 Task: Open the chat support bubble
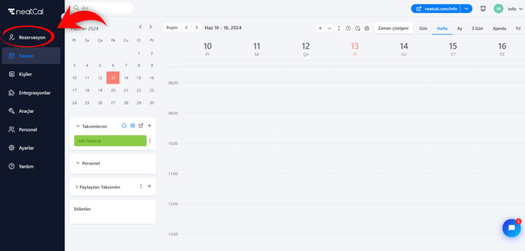(511, 228)
